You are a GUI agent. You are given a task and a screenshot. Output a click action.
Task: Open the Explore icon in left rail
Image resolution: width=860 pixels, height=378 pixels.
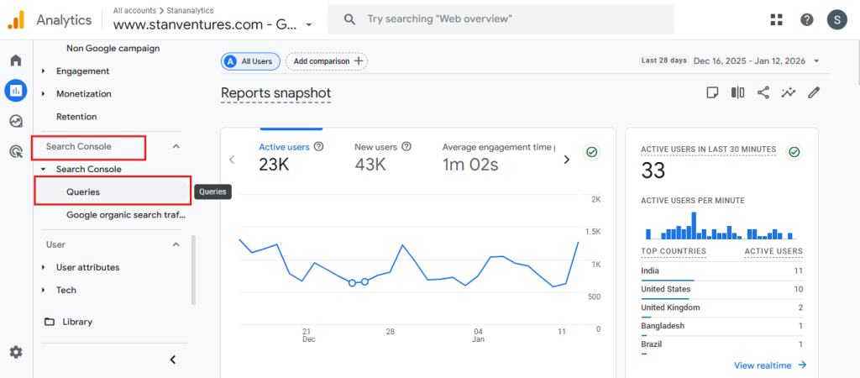click(16, 121)
